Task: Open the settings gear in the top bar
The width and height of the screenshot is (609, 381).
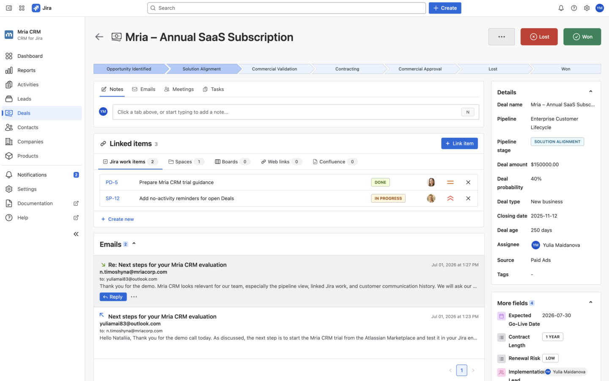Action: 587,8
